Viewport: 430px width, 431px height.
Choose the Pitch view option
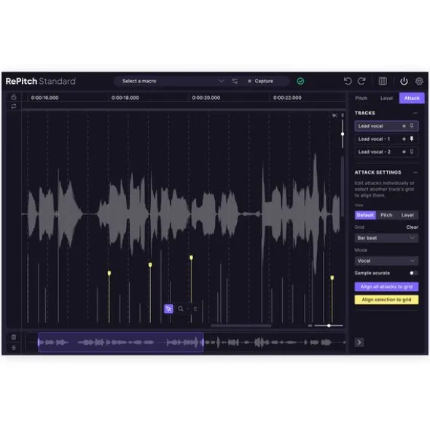click(386, 215)
